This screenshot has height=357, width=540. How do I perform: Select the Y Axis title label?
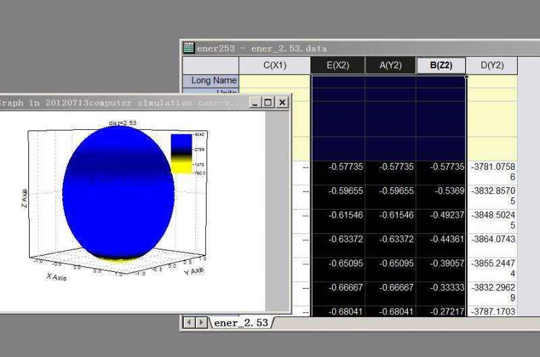tap(194, 271)
